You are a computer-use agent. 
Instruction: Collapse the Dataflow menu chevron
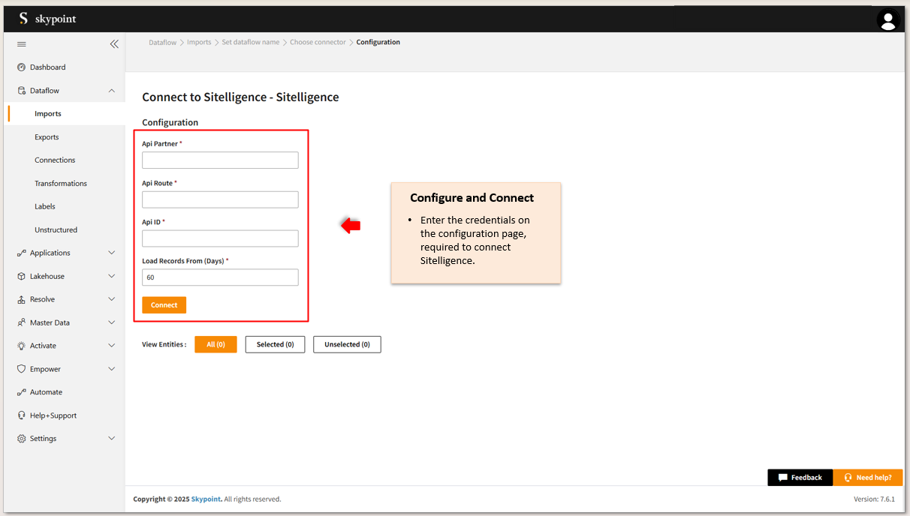[112, 91]
